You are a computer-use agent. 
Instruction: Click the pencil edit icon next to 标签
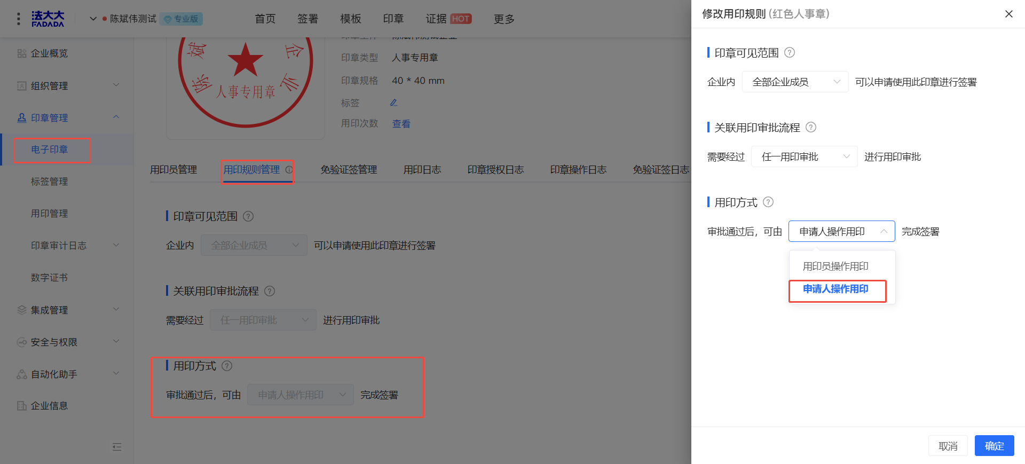[393, 103]
